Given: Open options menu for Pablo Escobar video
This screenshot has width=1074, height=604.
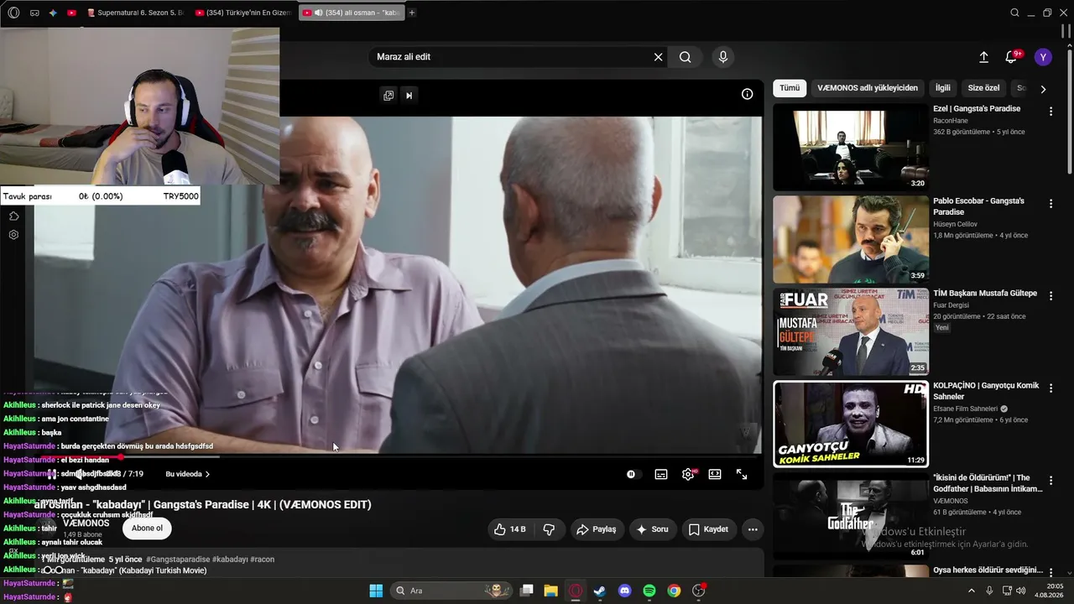Looking at the screenshot, I should 1051,203.
